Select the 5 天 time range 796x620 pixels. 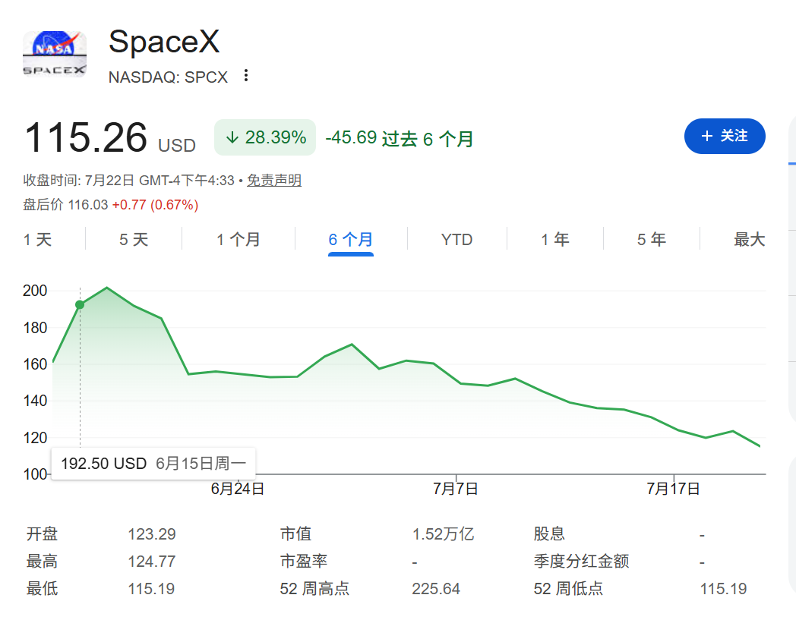click(134, 240)
